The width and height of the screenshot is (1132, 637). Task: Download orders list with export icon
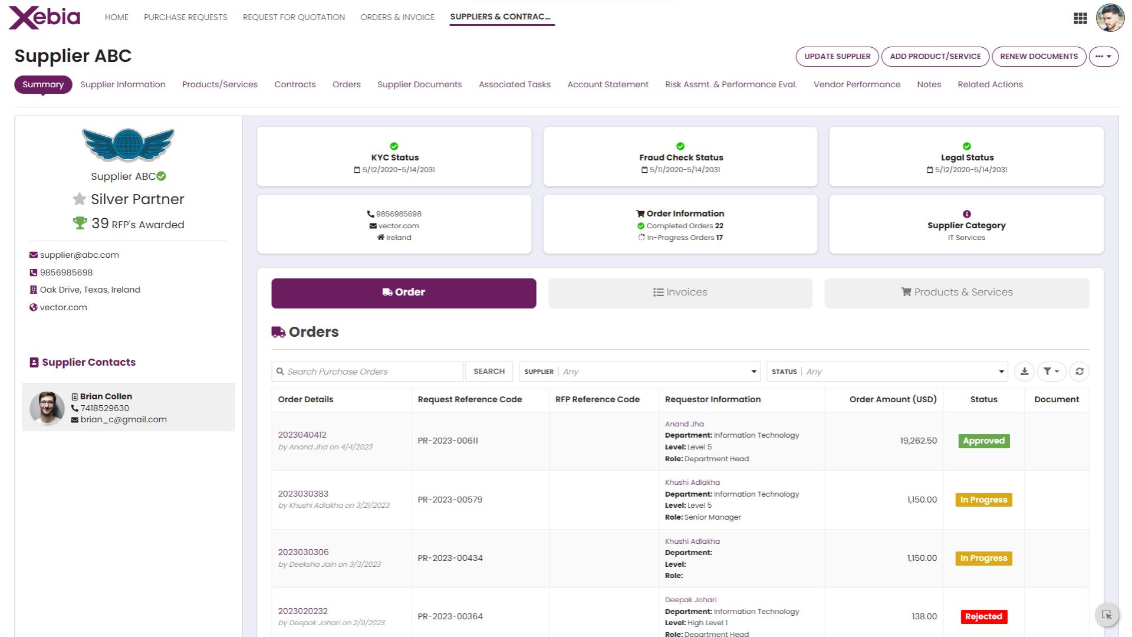coord(1024,372)
